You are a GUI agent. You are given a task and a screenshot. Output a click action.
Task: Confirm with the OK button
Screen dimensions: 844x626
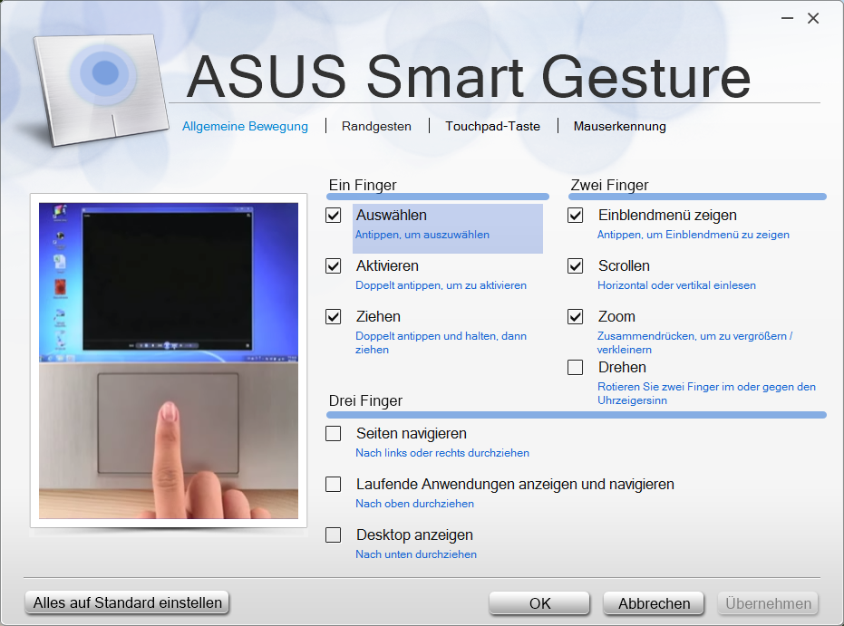tap(539, 603)
